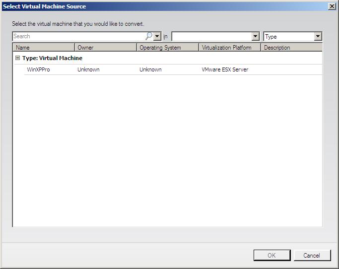Click the Unknown owner cell of WinXPPro
This screenshot has width=339, height=269.
(x=88, y=69)
